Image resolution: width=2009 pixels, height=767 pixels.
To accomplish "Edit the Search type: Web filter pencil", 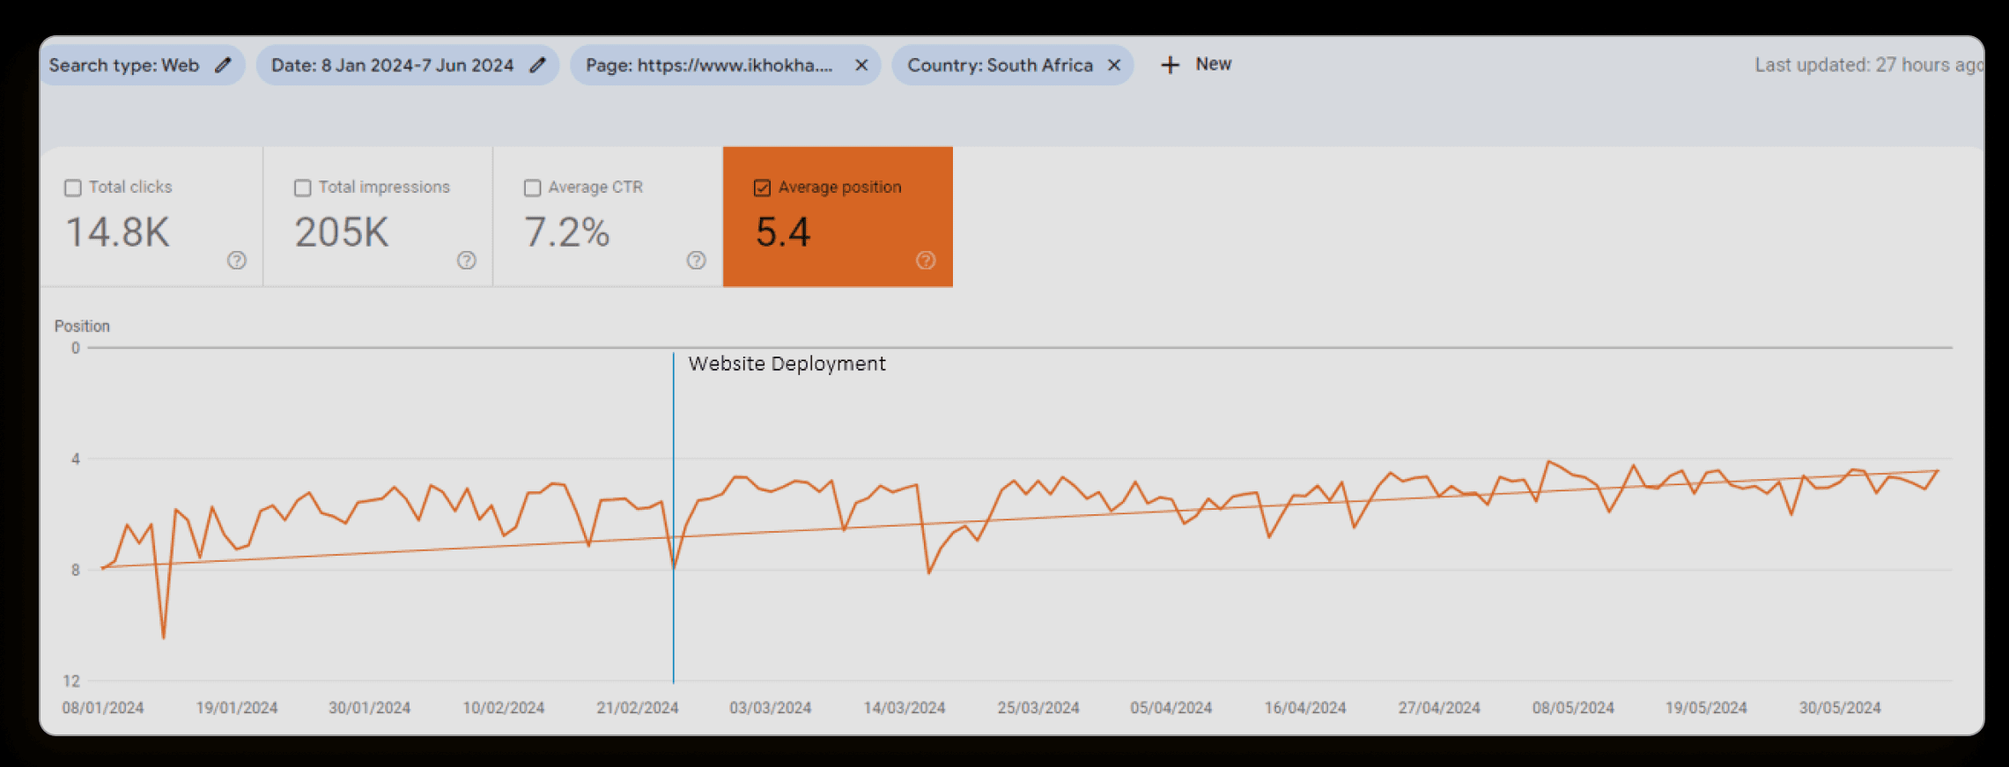I will (224, 65).
